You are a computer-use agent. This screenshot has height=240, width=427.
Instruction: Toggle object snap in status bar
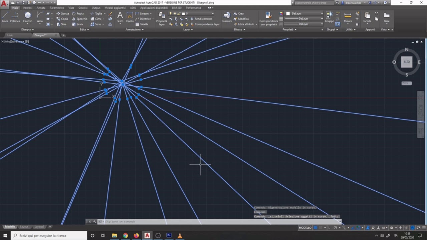click(358, 228)
